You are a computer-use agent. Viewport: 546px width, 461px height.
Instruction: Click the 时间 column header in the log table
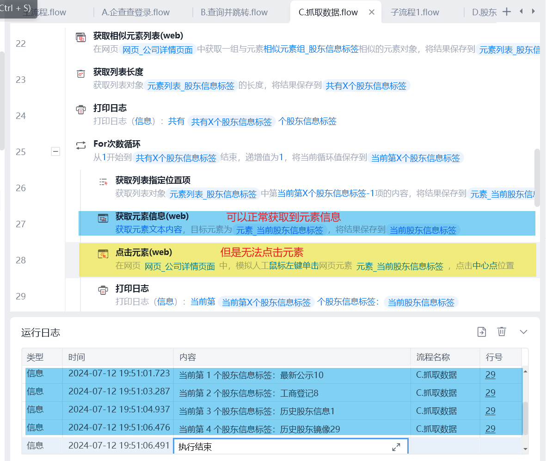coord(77,357)
